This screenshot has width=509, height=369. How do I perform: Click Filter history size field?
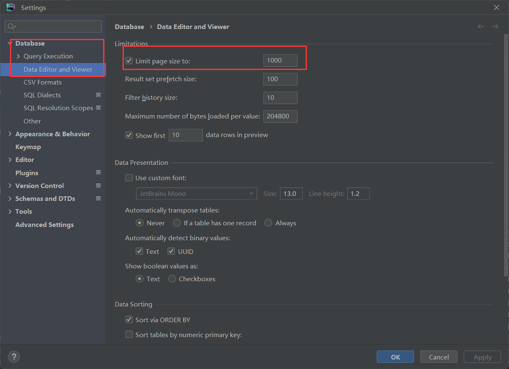click(280, 98)
